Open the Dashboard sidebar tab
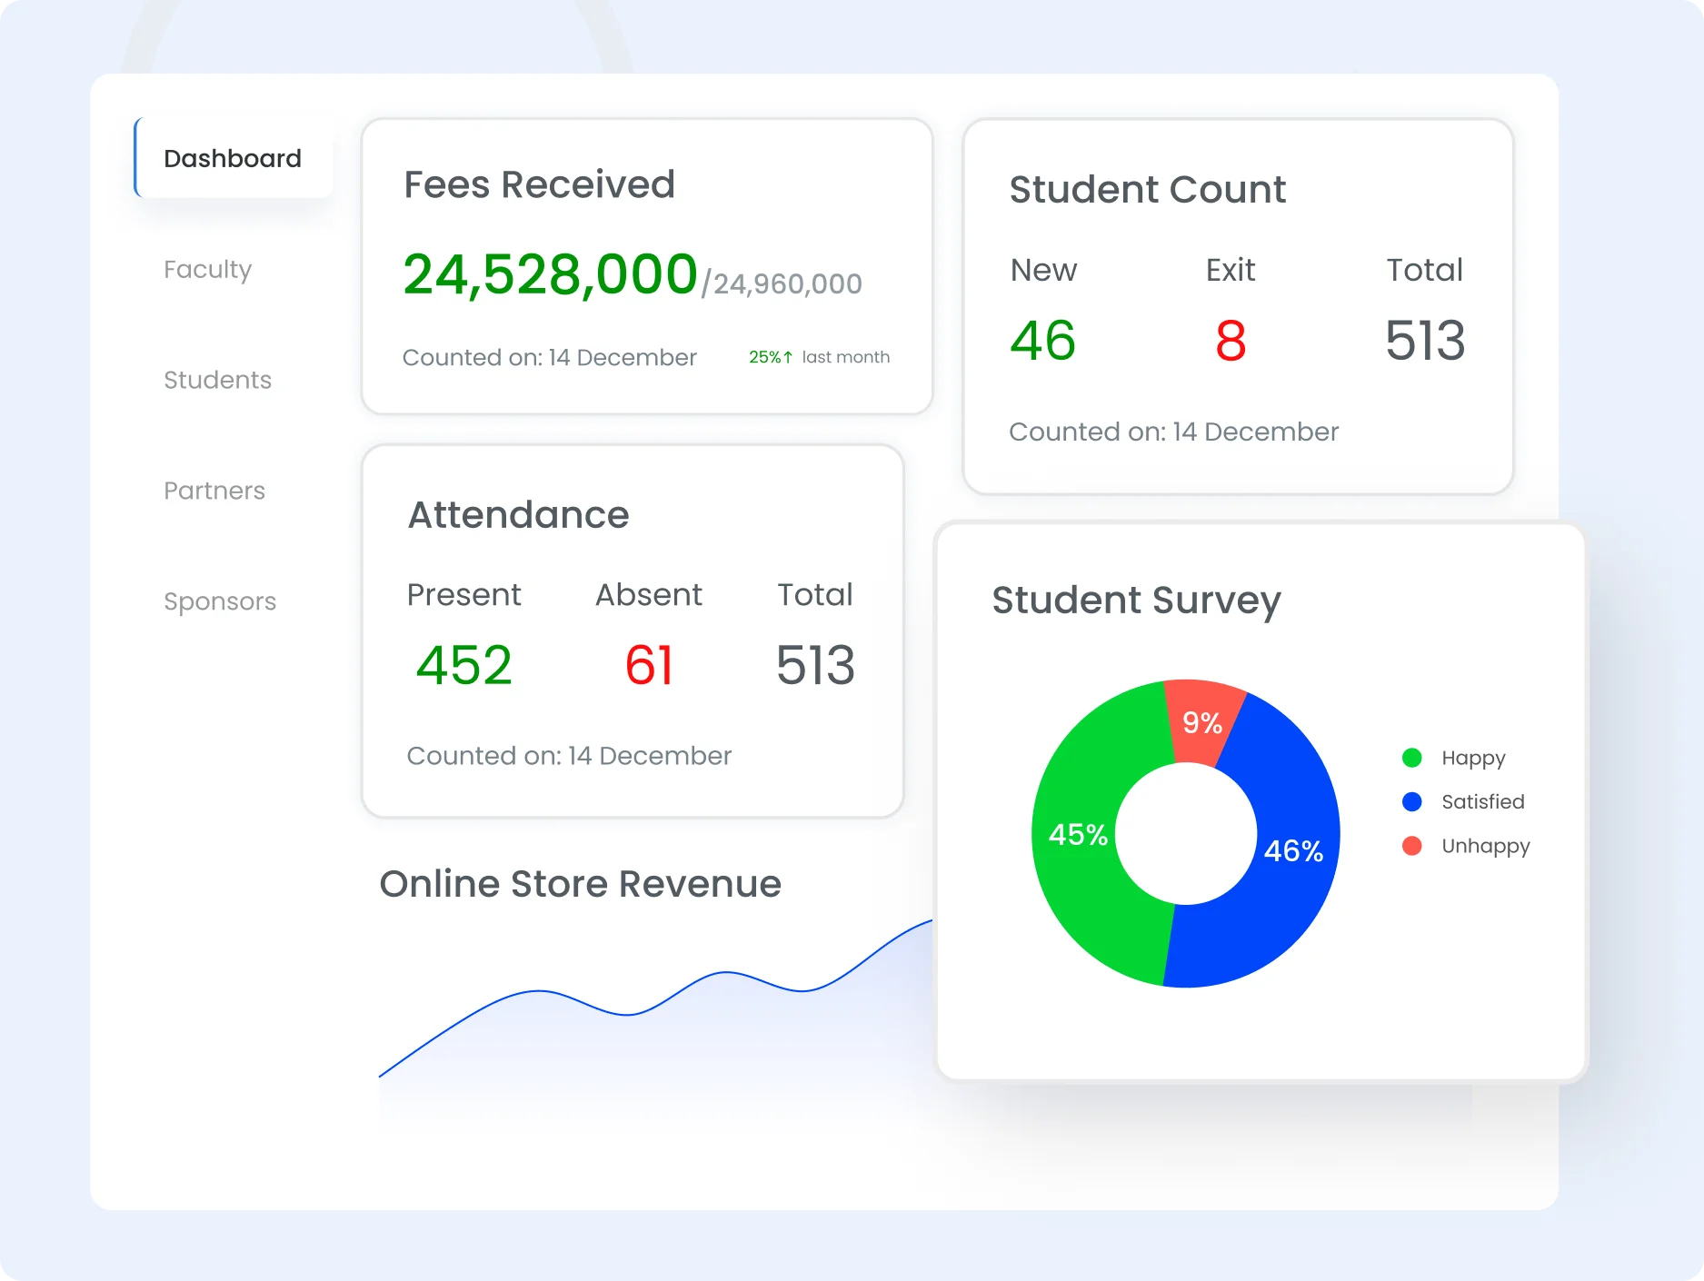 coord(233,158)
